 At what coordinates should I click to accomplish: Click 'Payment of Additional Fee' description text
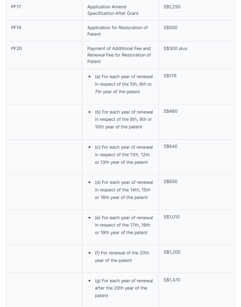pos(119,55)
